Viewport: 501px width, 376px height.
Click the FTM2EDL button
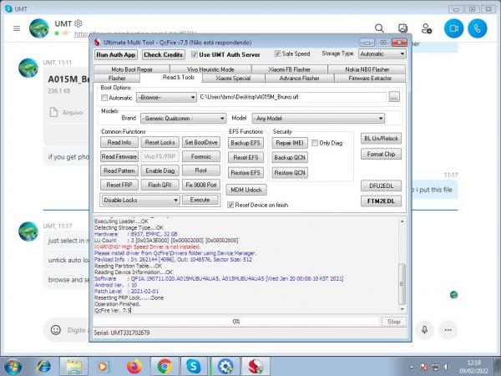381,201
